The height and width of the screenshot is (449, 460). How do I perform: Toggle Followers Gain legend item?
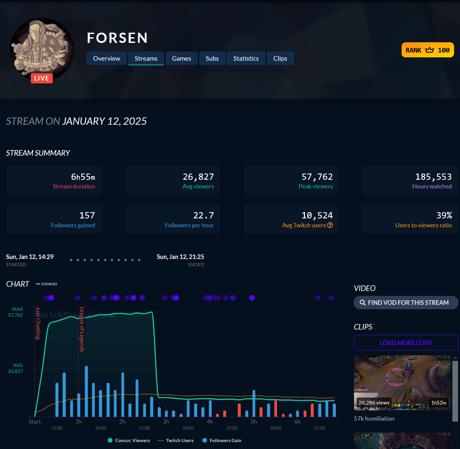[222, 440]
